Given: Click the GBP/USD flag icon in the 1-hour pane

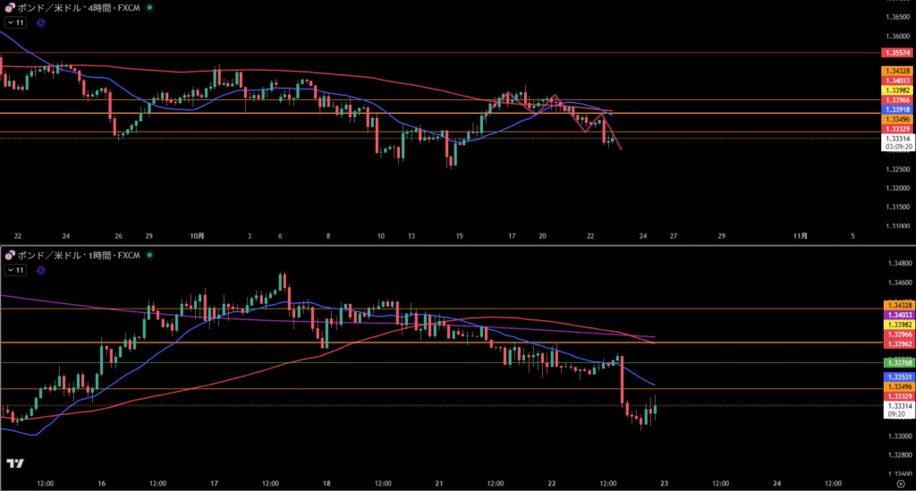Looking at the screenshot, I should (9, 256).
